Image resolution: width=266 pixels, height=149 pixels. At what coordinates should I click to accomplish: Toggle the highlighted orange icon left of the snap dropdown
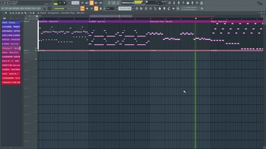[x=82, y=8]
